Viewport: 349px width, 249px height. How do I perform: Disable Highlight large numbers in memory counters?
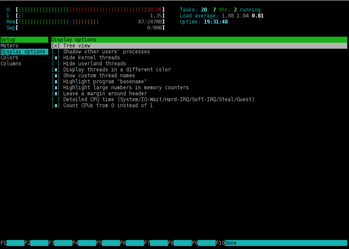(56, 88)
